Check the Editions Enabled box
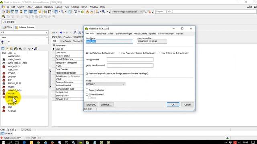This screenshot has width=257, height=144. [x=87, y=94]
